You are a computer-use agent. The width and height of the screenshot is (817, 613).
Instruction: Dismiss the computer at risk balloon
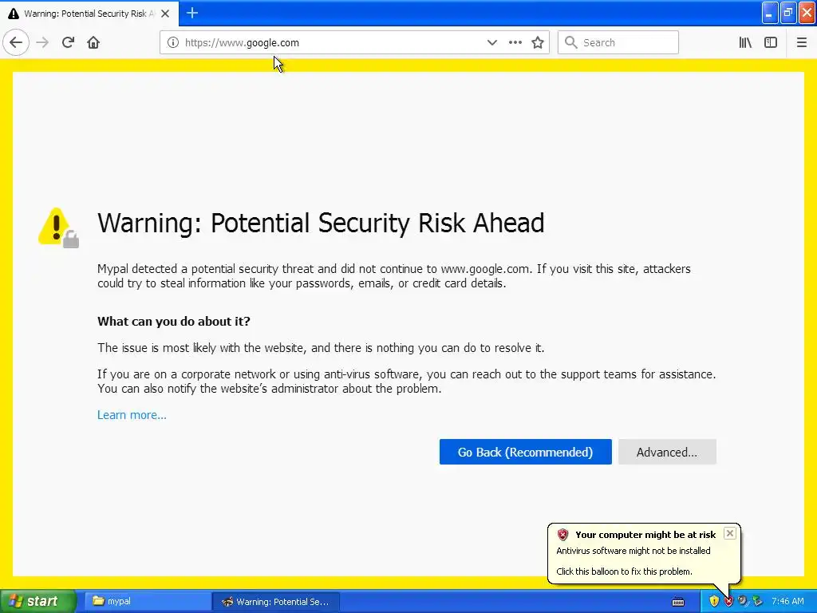coord(730,533)
